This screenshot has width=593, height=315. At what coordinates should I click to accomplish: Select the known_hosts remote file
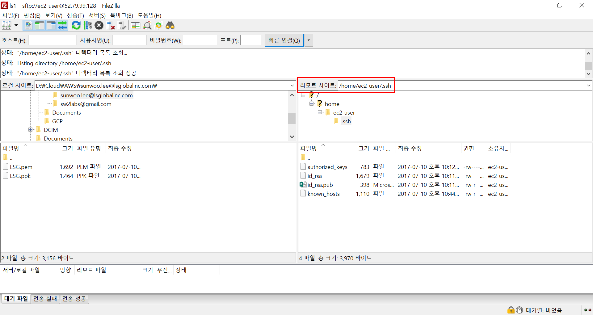point(323,194)
